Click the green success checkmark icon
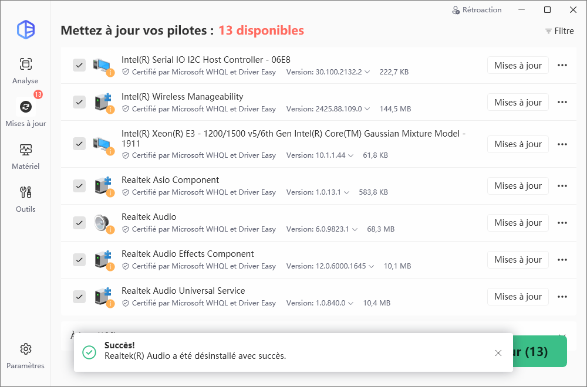This screenshot has width=587, height=387. [x=89, y=352]
